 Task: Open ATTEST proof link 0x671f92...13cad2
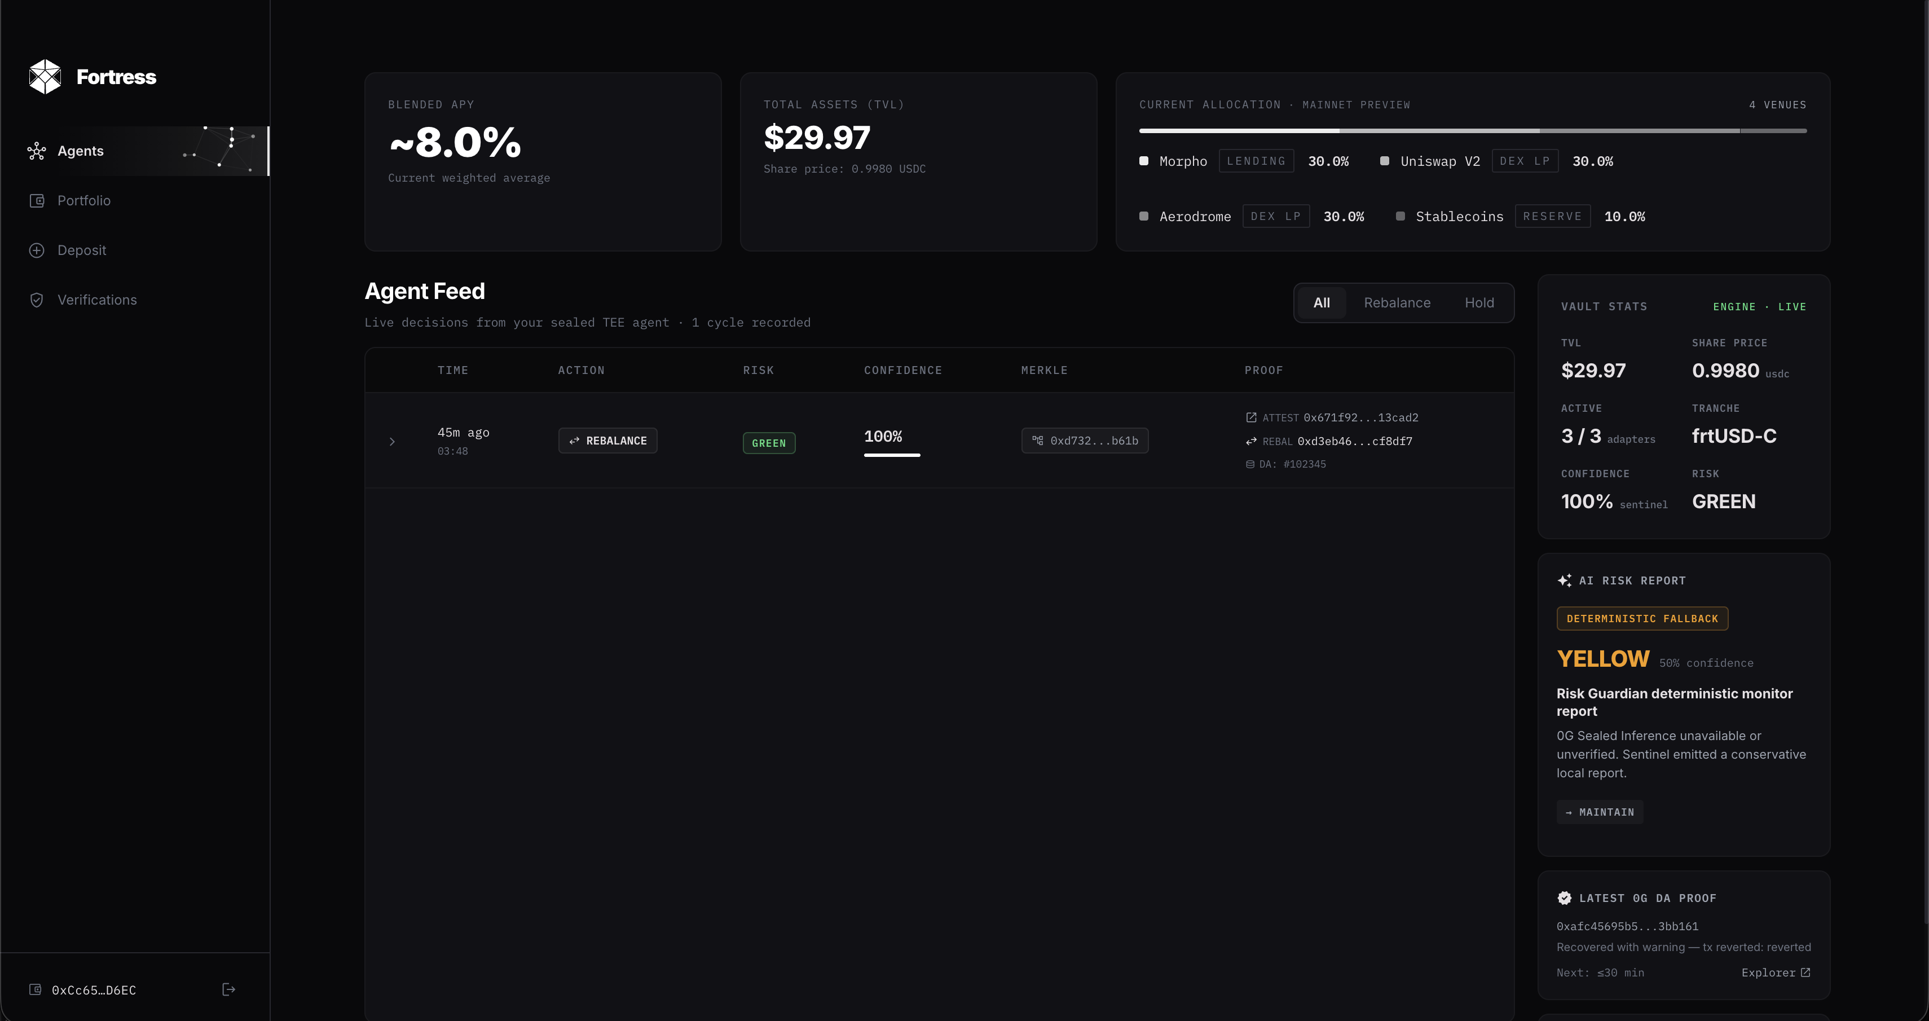(1360, 417)
